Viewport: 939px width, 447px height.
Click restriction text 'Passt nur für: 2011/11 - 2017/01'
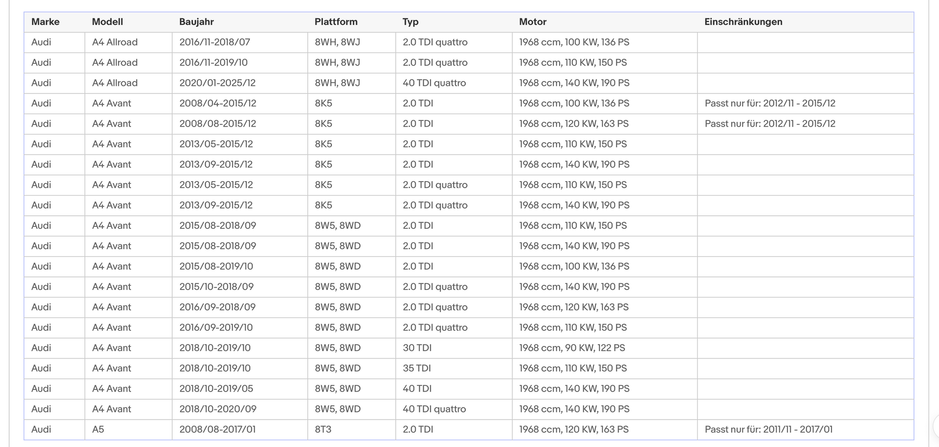(x=769, y=429)
